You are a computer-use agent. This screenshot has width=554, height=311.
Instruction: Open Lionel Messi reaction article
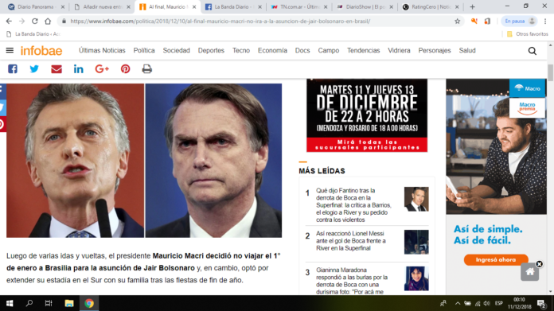351,241
